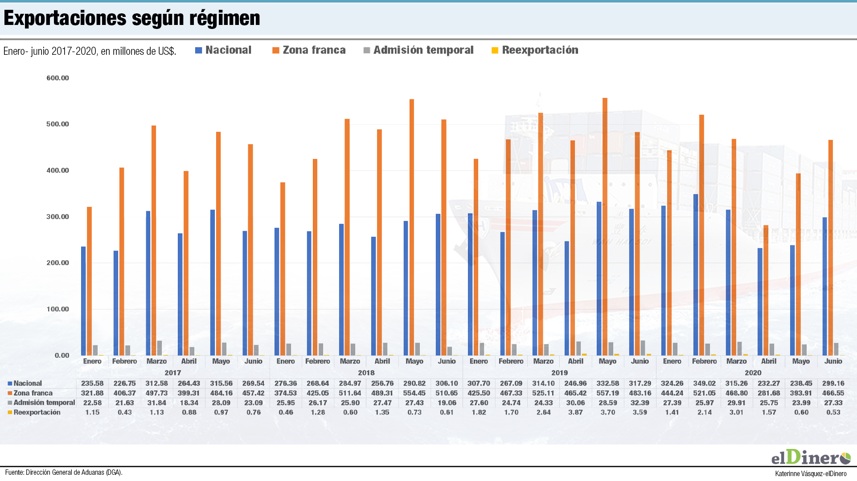857x481 pixels.
Task: Click the blue Nacional legend square
Action: [x=199, y=50]
